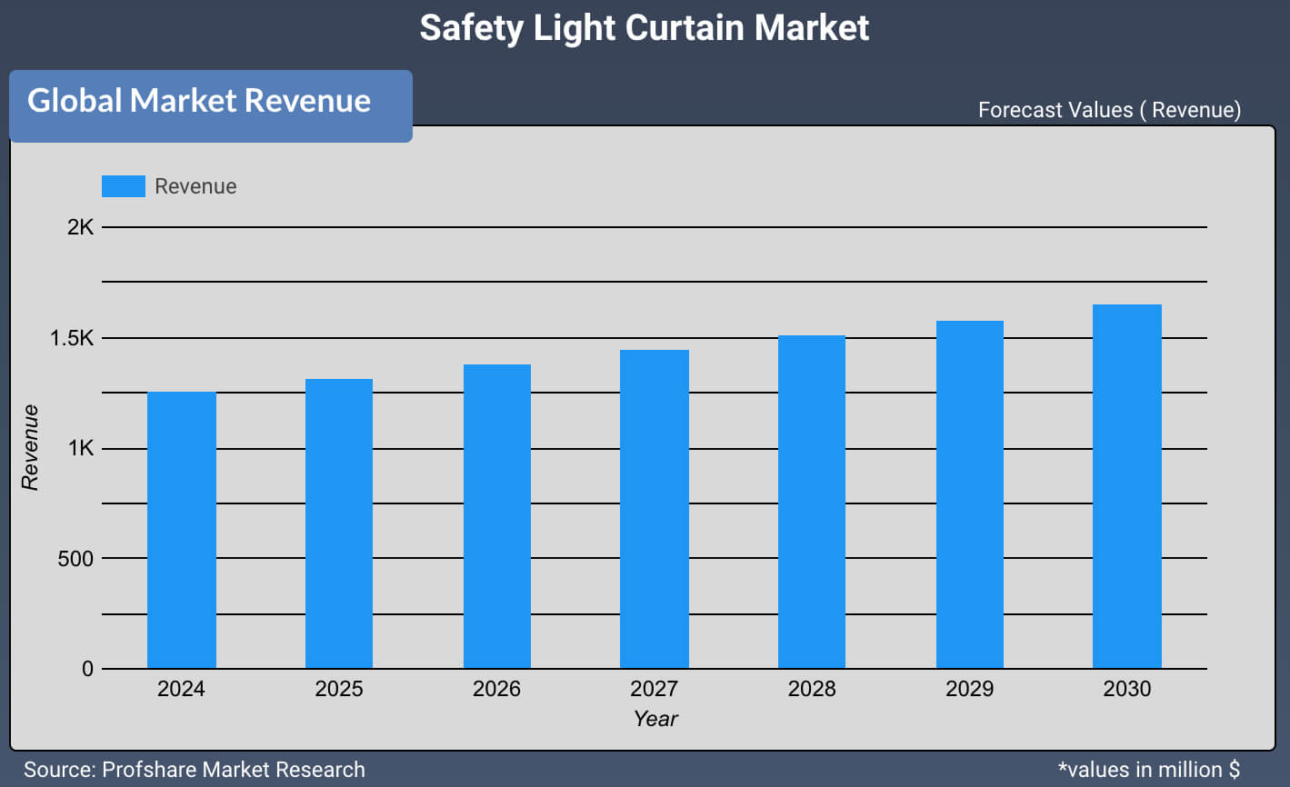Screen dimensions: 1290x787
Task: Click the vertical Revenue axis title
Action: tap(30, 448)
